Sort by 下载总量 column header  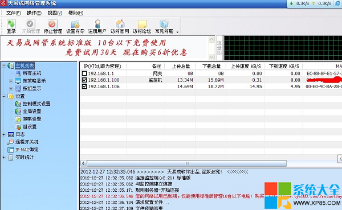(211, 66)
